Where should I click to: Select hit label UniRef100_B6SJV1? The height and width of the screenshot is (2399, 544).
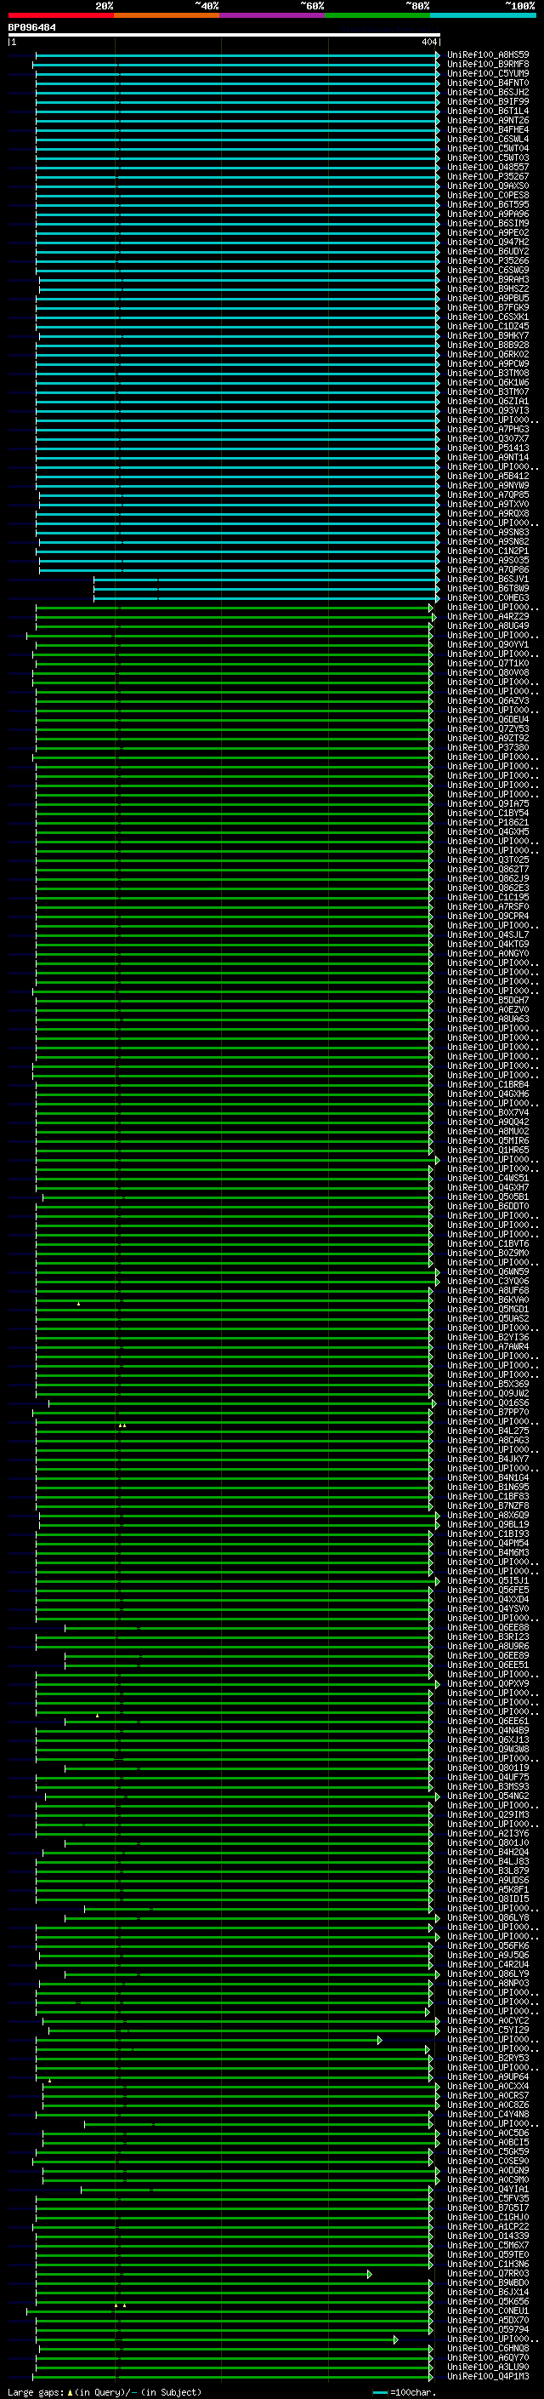(488, 580)
